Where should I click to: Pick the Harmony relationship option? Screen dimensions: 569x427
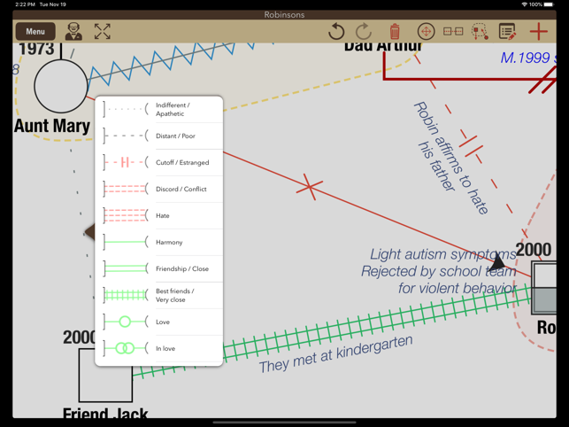pos(159,243)
